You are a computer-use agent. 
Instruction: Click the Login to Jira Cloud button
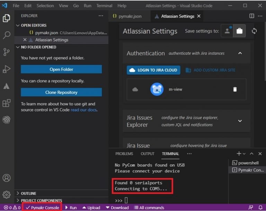(153, 70)
